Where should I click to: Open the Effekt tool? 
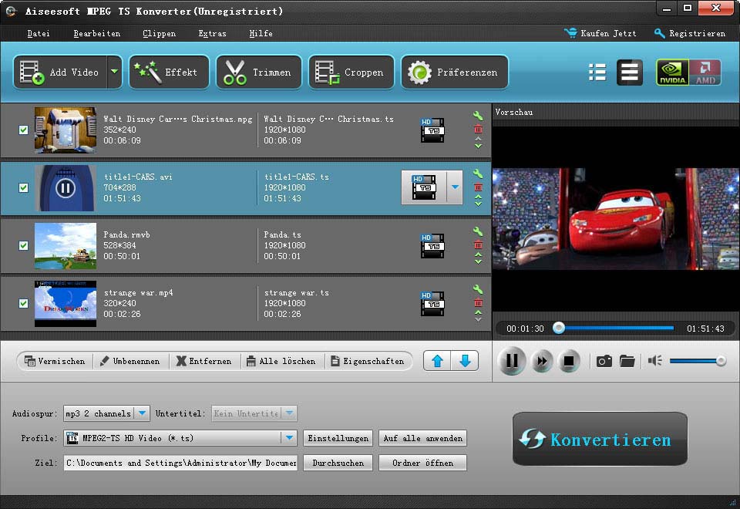point(169,72)
